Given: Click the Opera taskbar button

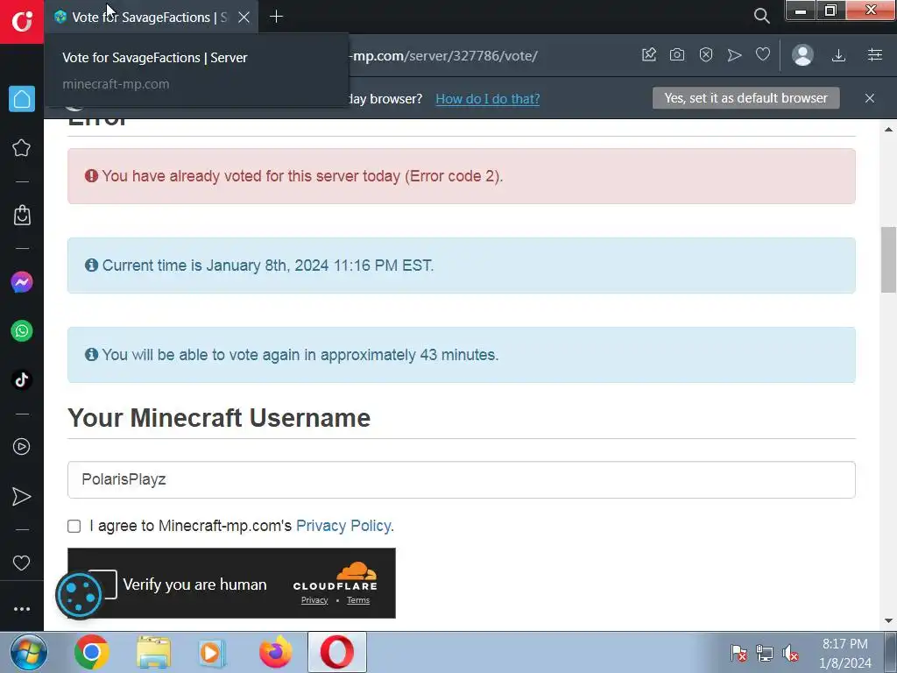Looking at the screenshot, I should (x=337, y=652).
